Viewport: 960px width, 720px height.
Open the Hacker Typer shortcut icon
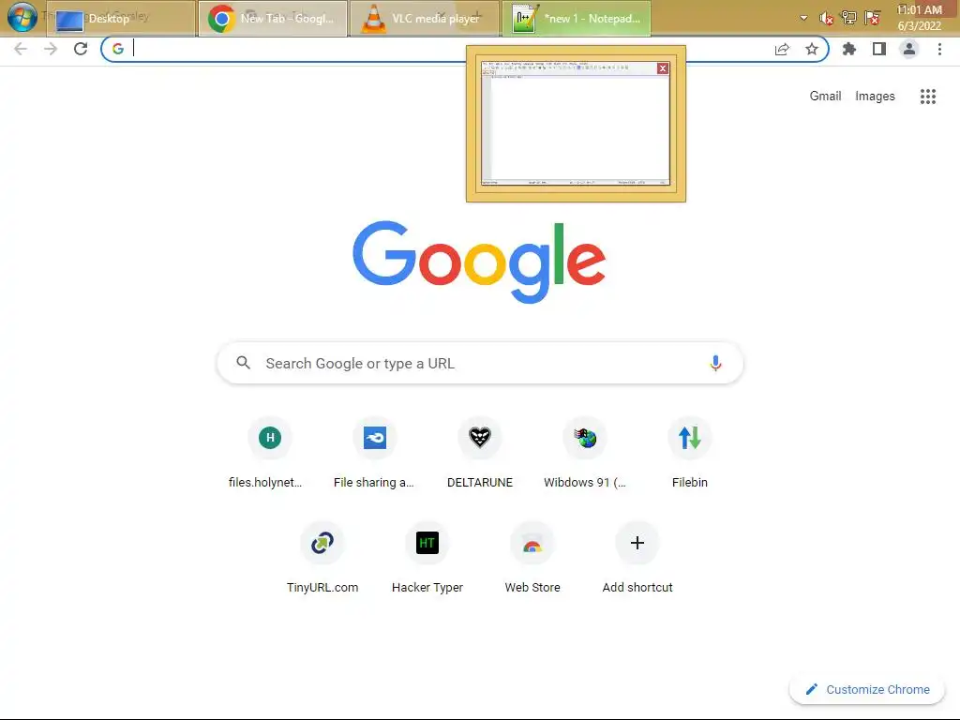coord(427,543)
